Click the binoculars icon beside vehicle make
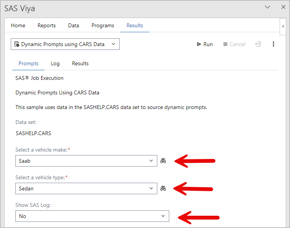 (x=163, y=161)
